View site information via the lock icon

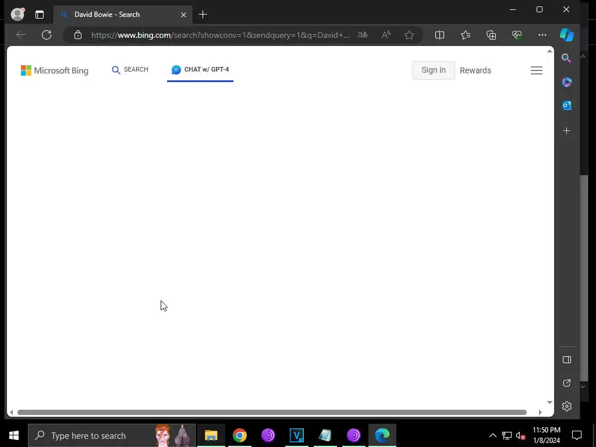[x=78, y=35]
